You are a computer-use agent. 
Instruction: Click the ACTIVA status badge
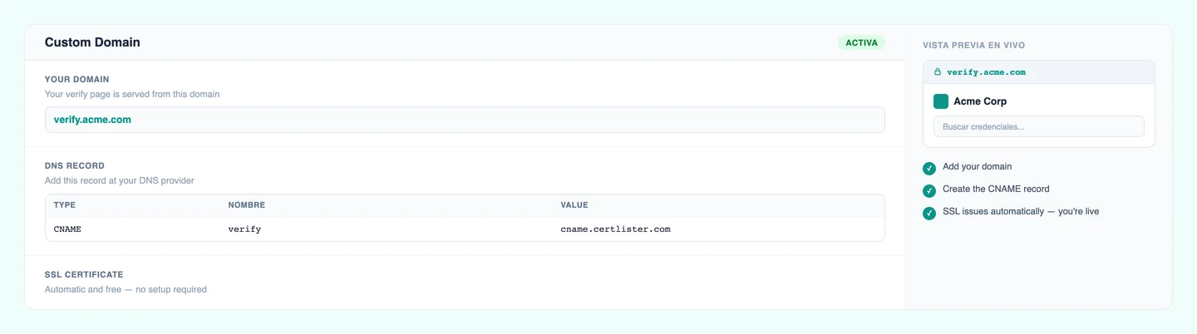click(x=861, y=42)
